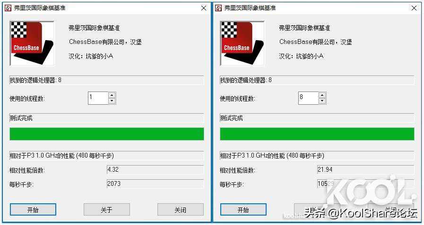This screenshot has width=424, height=225.
Task: Select the 4.32 relative performance field
Action: (x=155, y=170)
